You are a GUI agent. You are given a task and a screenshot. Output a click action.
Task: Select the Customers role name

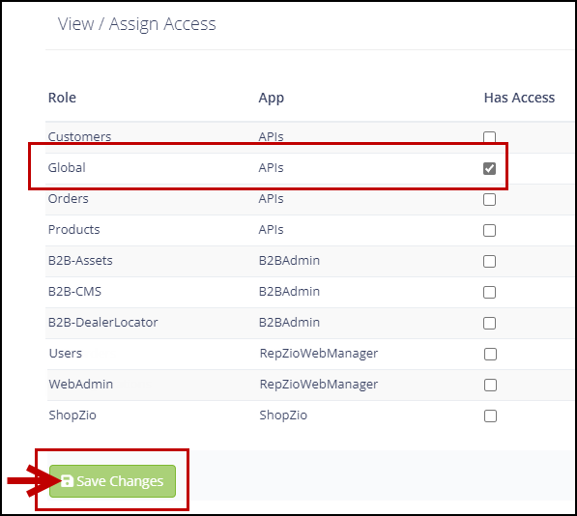pos(79,136)
